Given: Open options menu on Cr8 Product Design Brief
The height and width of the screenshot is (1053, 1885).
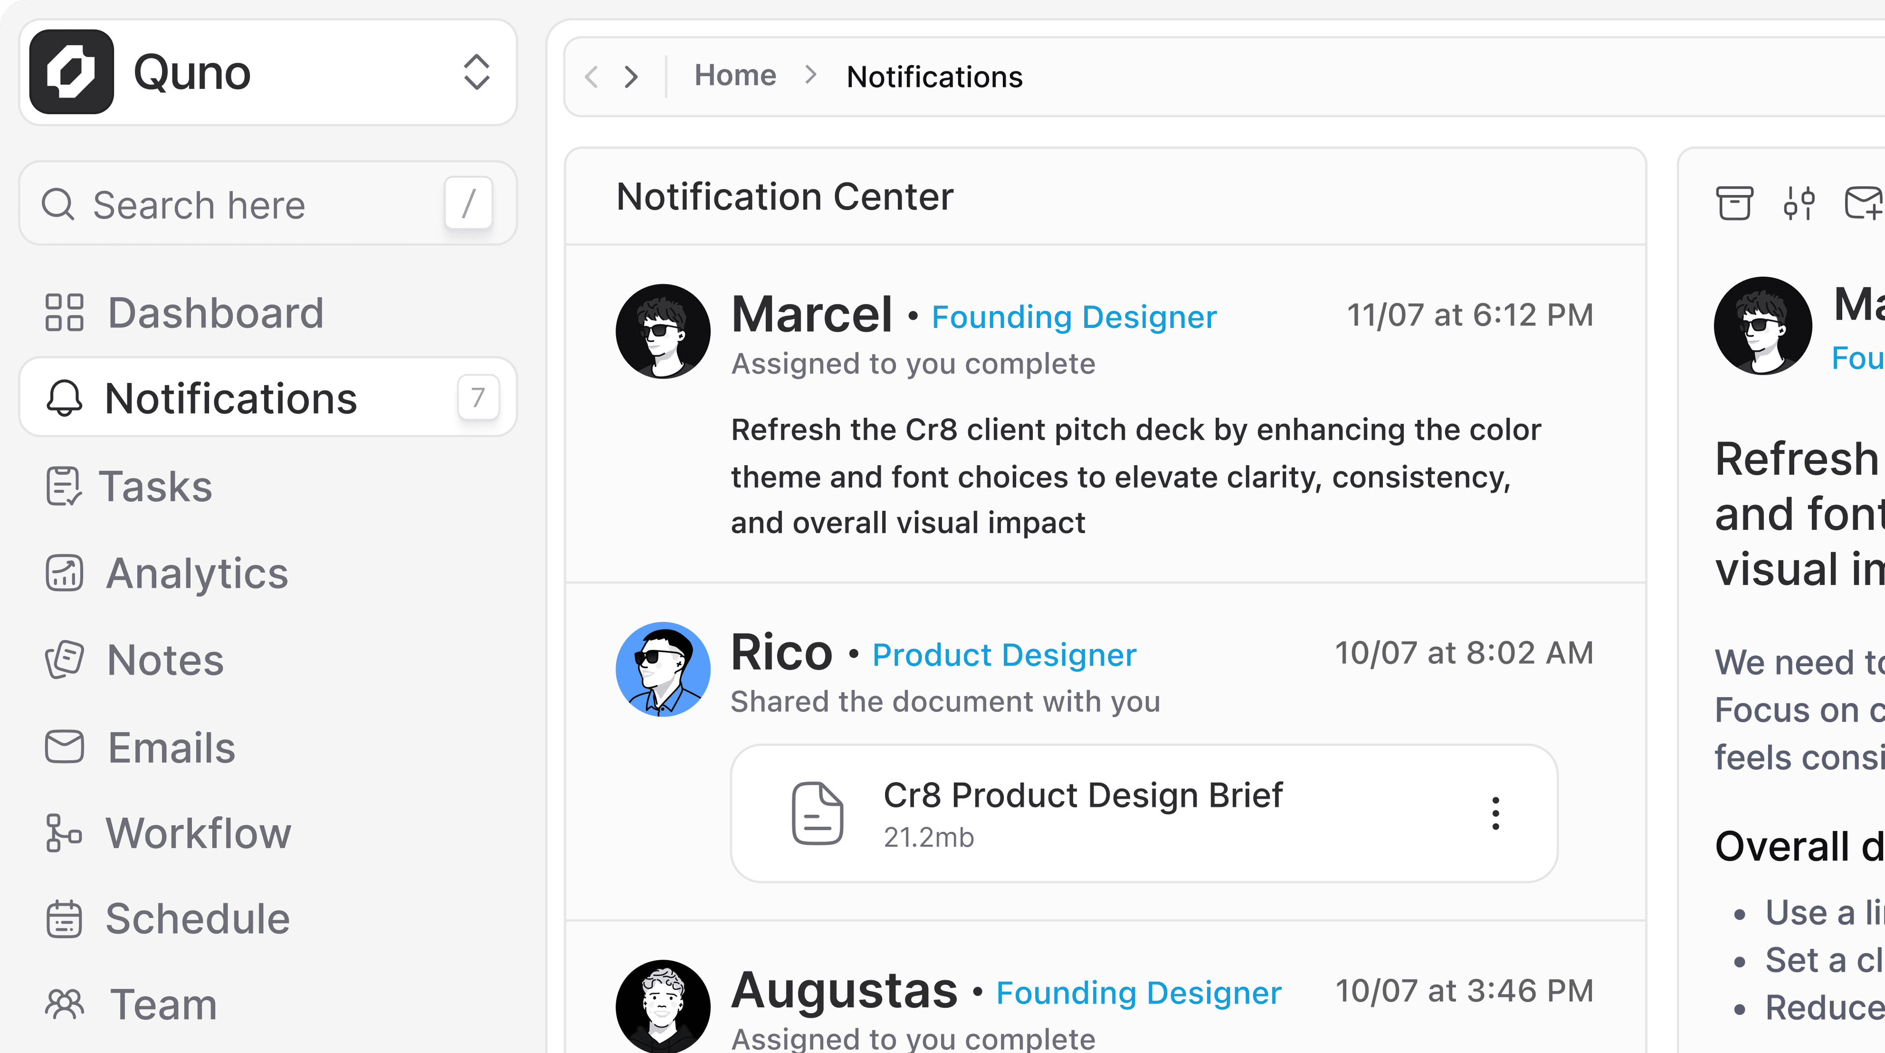Looking at the screenshot, I should pos(1495,812).
